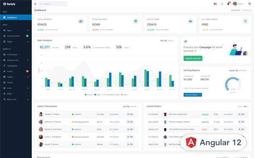Screen dimensions: 254x158
Task: Click the Generate Reports button
Action: [193, 95]
